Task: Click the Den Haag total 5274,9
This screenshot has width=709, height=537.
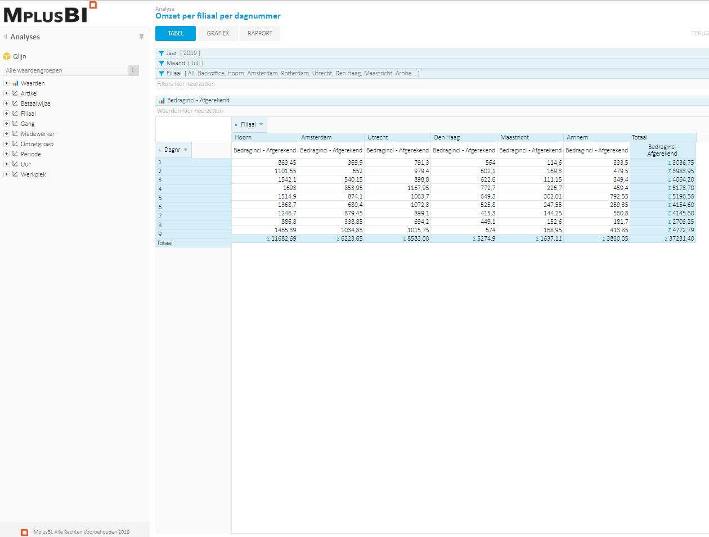Action: point(486,239)
